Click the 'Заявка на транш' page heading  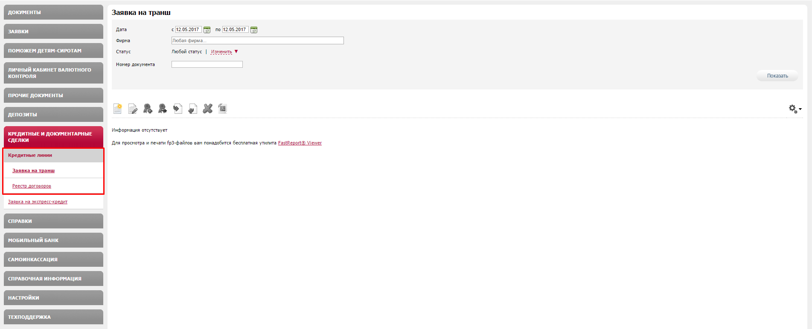[x=141, y=13]
